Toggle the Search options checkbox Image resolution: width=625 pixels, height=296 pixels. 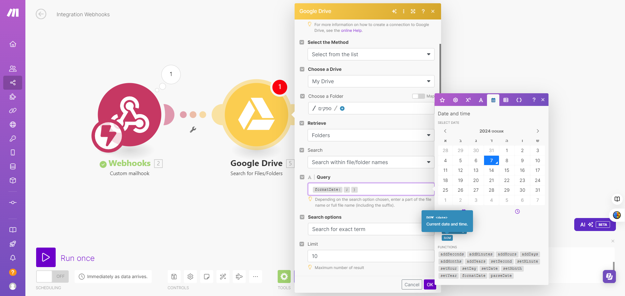tap(302, 217)
